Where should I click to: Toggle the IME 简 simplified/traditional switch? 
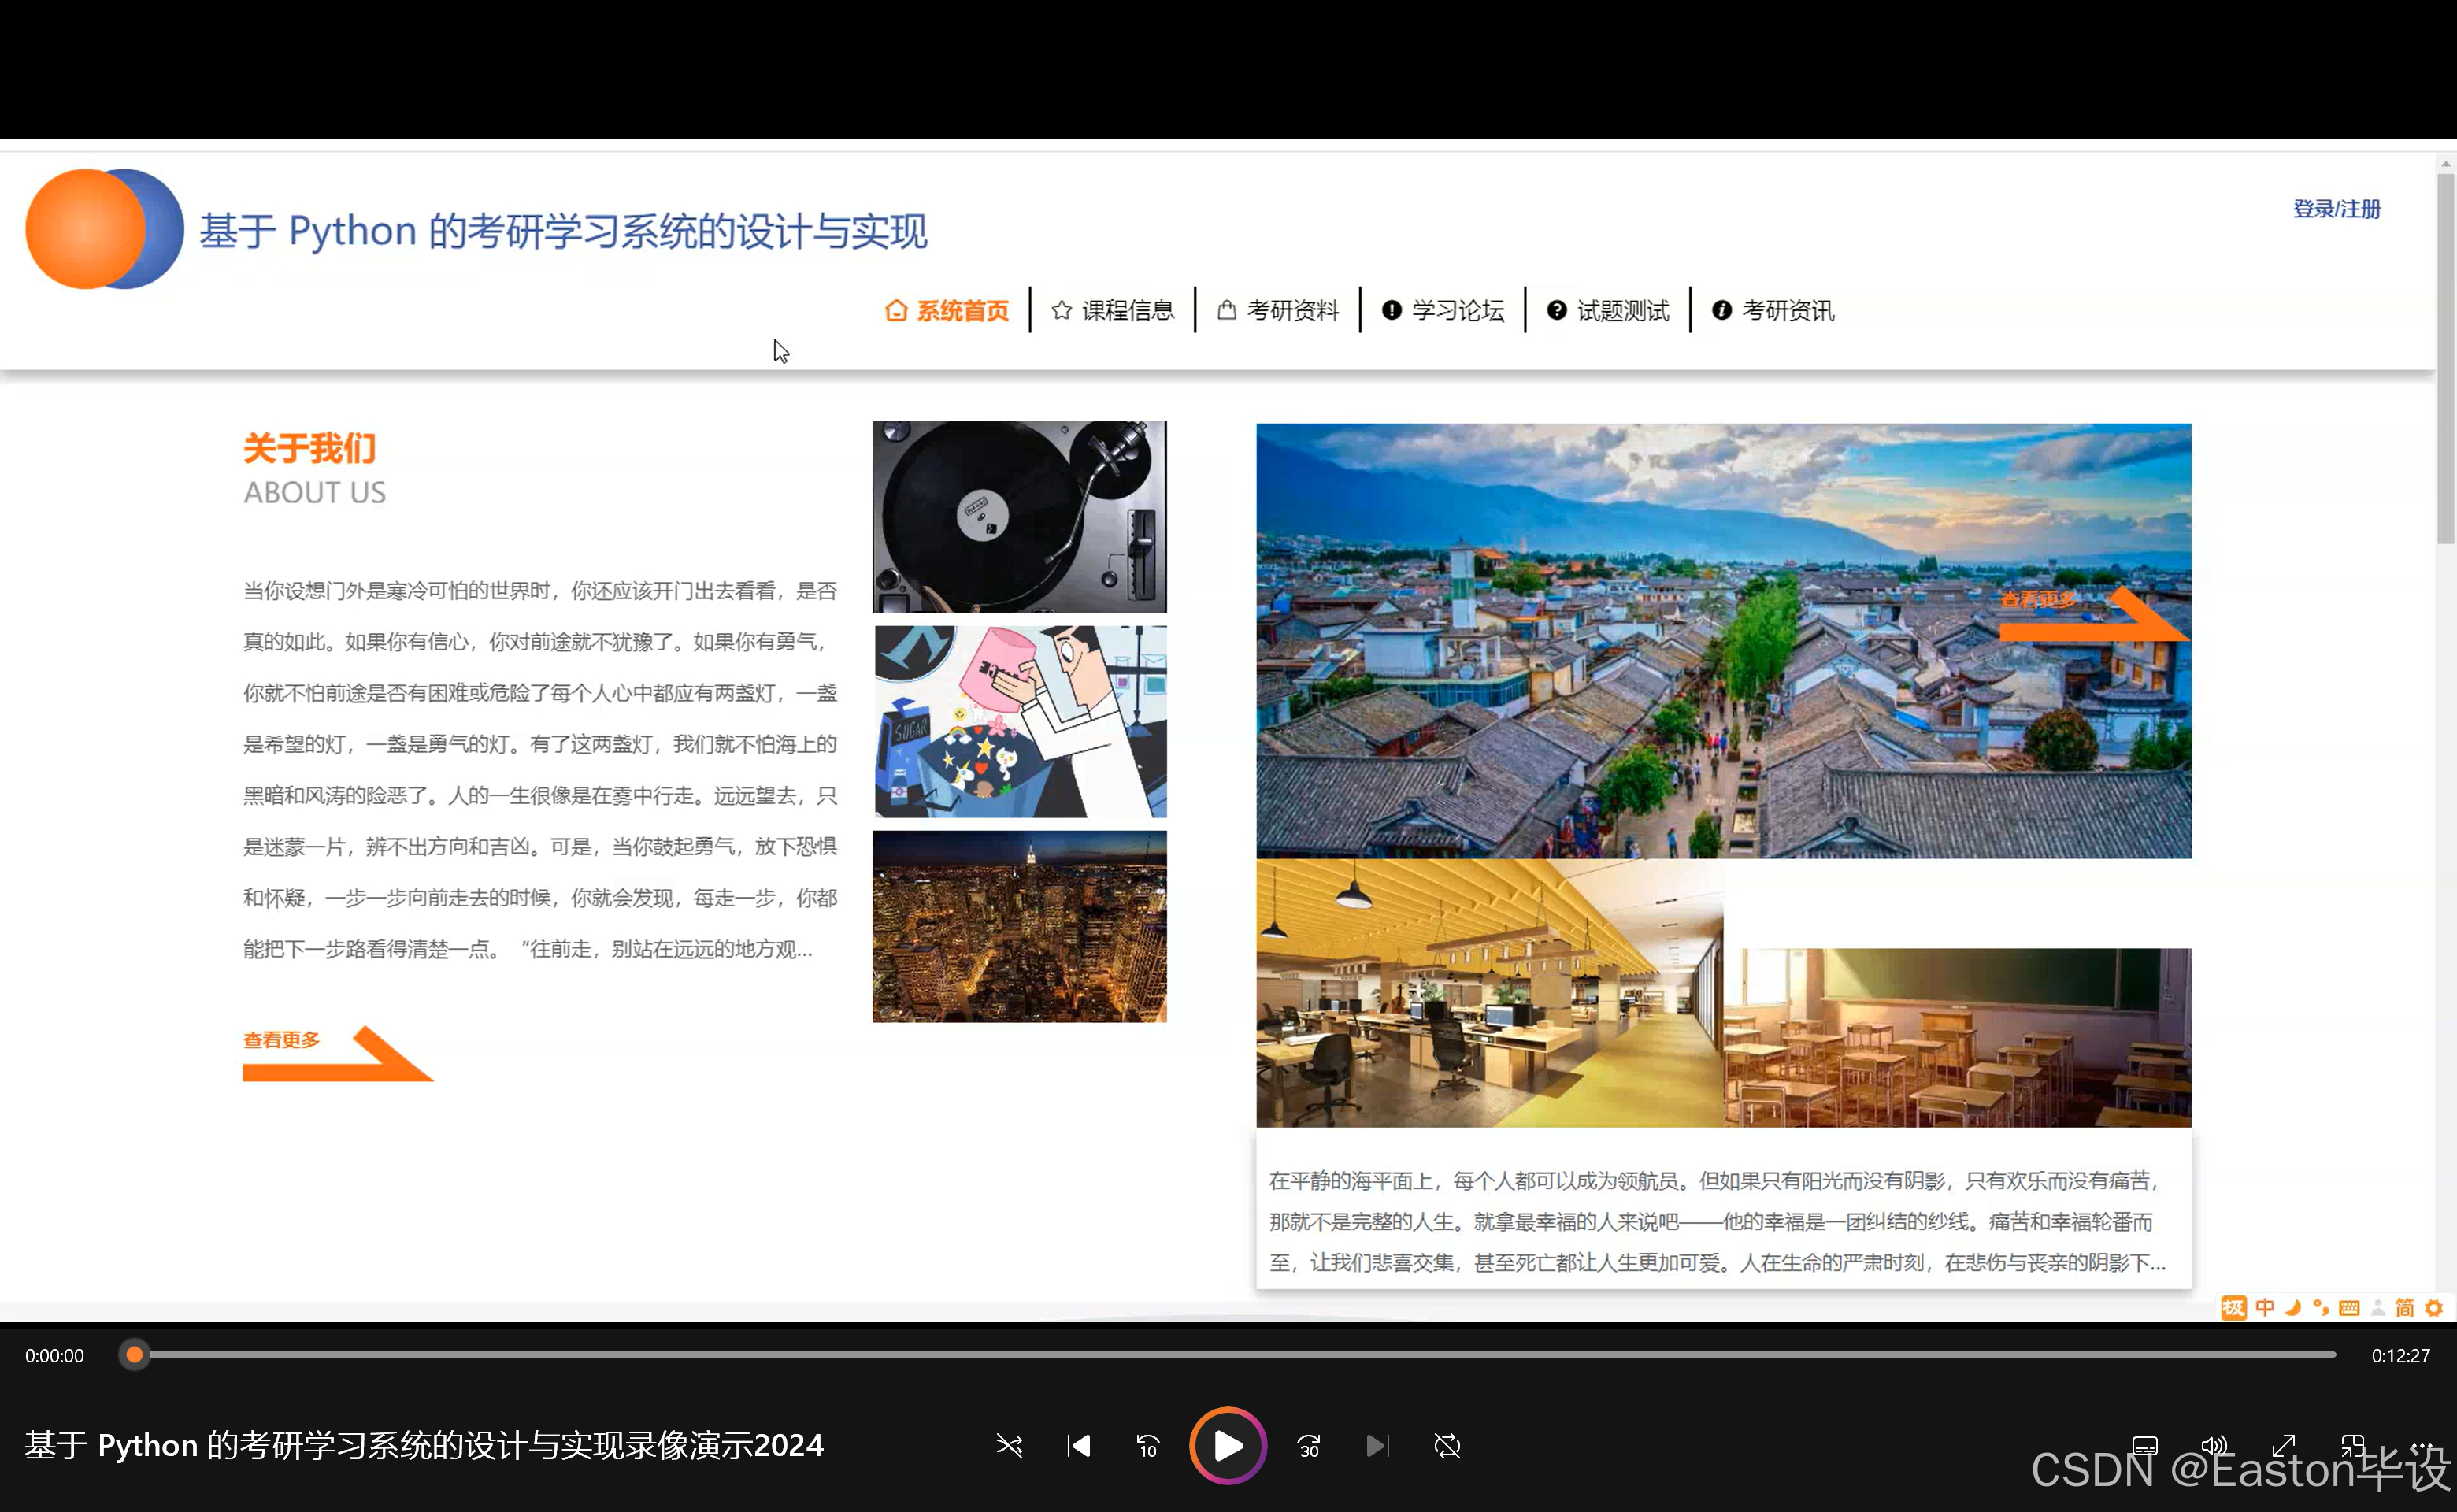point(2405,1307)
